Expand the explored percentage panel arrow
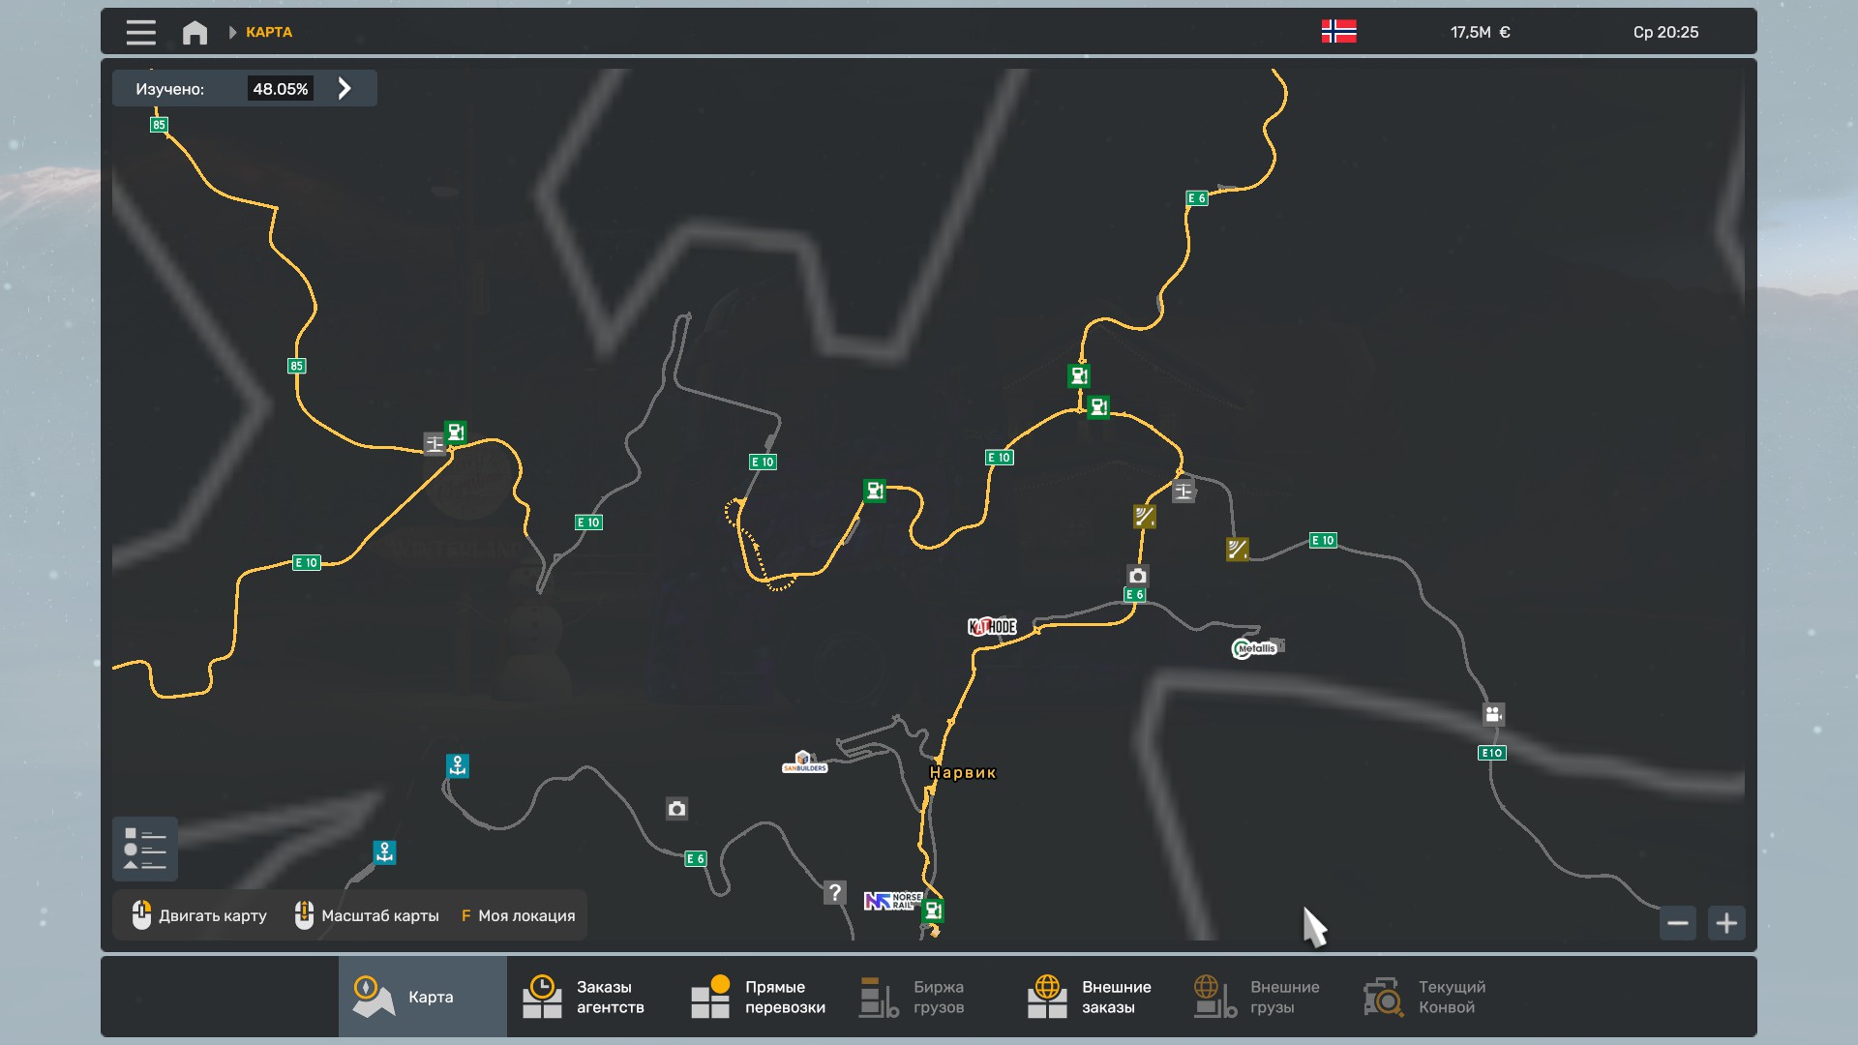1858x1045 pixels. tap(345, 89)
